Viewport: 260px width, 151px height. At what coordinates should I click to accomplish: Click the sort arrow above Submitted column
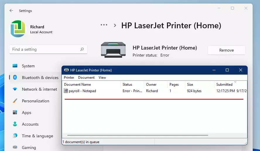[x=235, y=82]
